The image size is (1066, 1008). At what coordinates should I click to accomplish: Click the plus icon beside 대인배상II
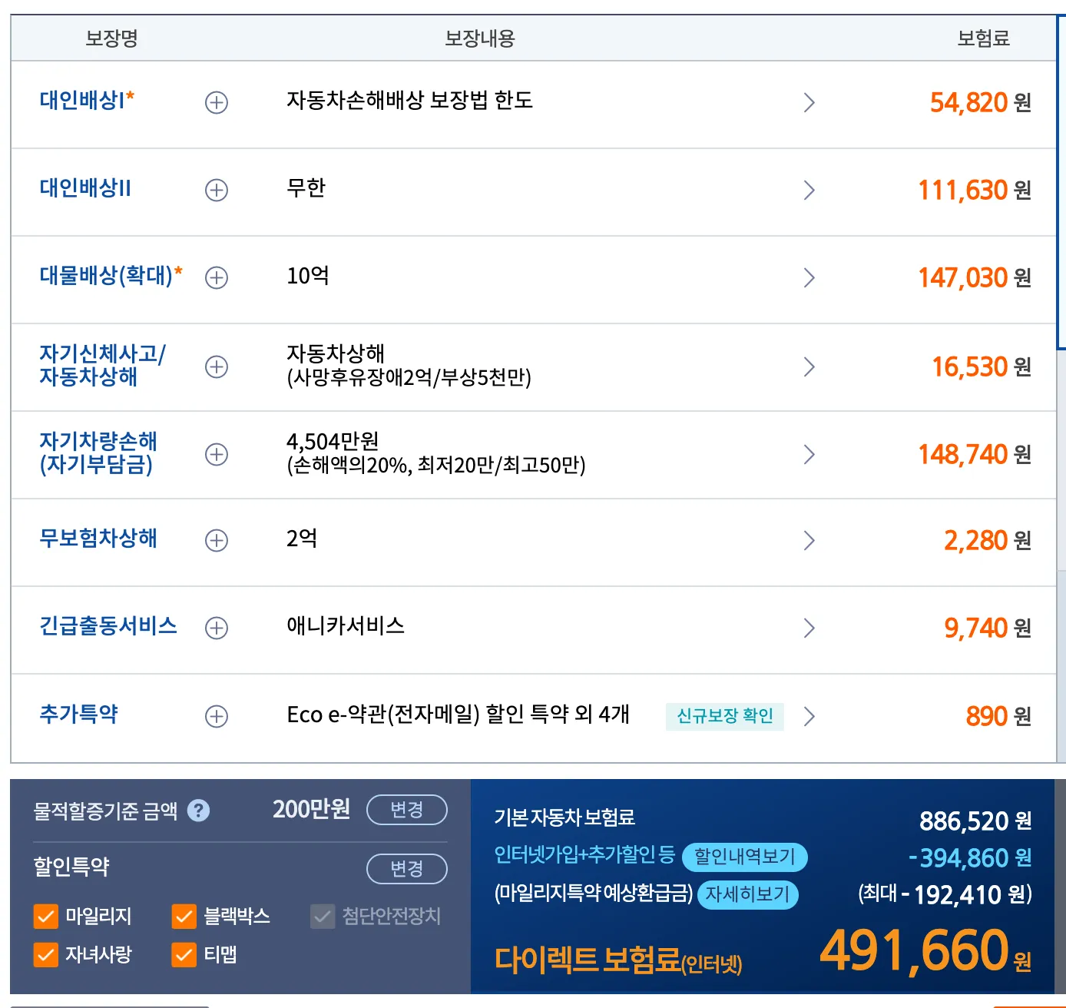216,190
